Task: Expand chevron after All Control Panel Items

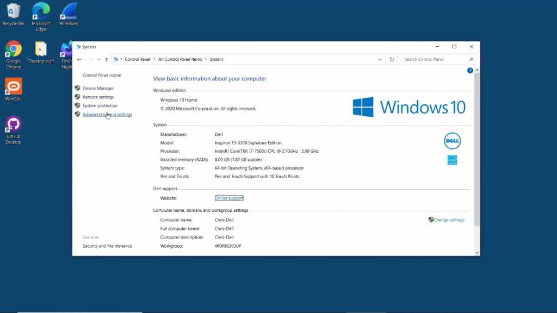Action: click(206, 59)
